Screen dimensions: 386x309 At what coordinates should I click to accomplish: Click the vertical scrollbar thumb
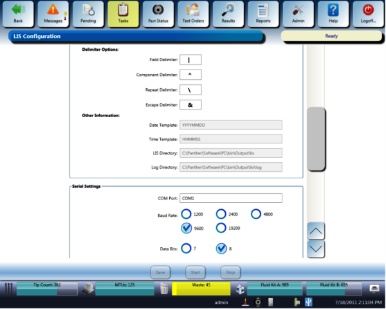315,138
